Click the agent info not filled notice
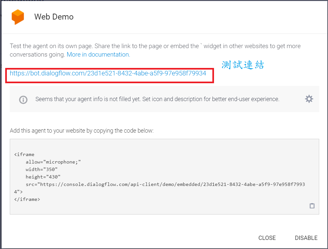This screenshot has width=328, height=249. (157, 99)
